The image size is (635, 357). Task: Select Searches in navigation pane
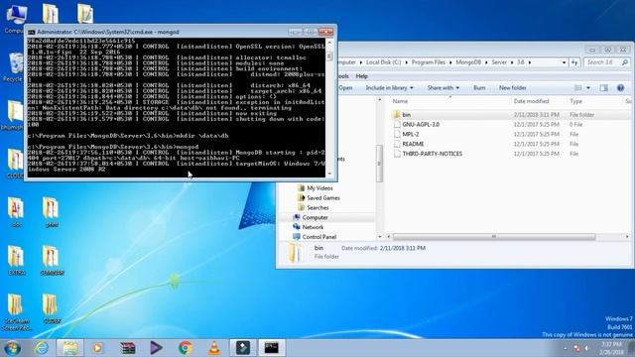click(x=317, y=207)
